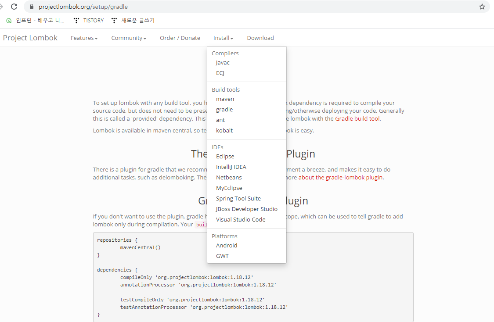Open the 새로운 글쓰기 bookmark
Image resolution: width=494 pixels, height=322 pixels.
[133, 21]
